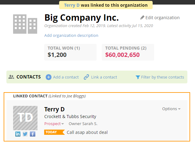Click the Total Pending $60,002,650 card
195x143 pixels.
[128, 52]
